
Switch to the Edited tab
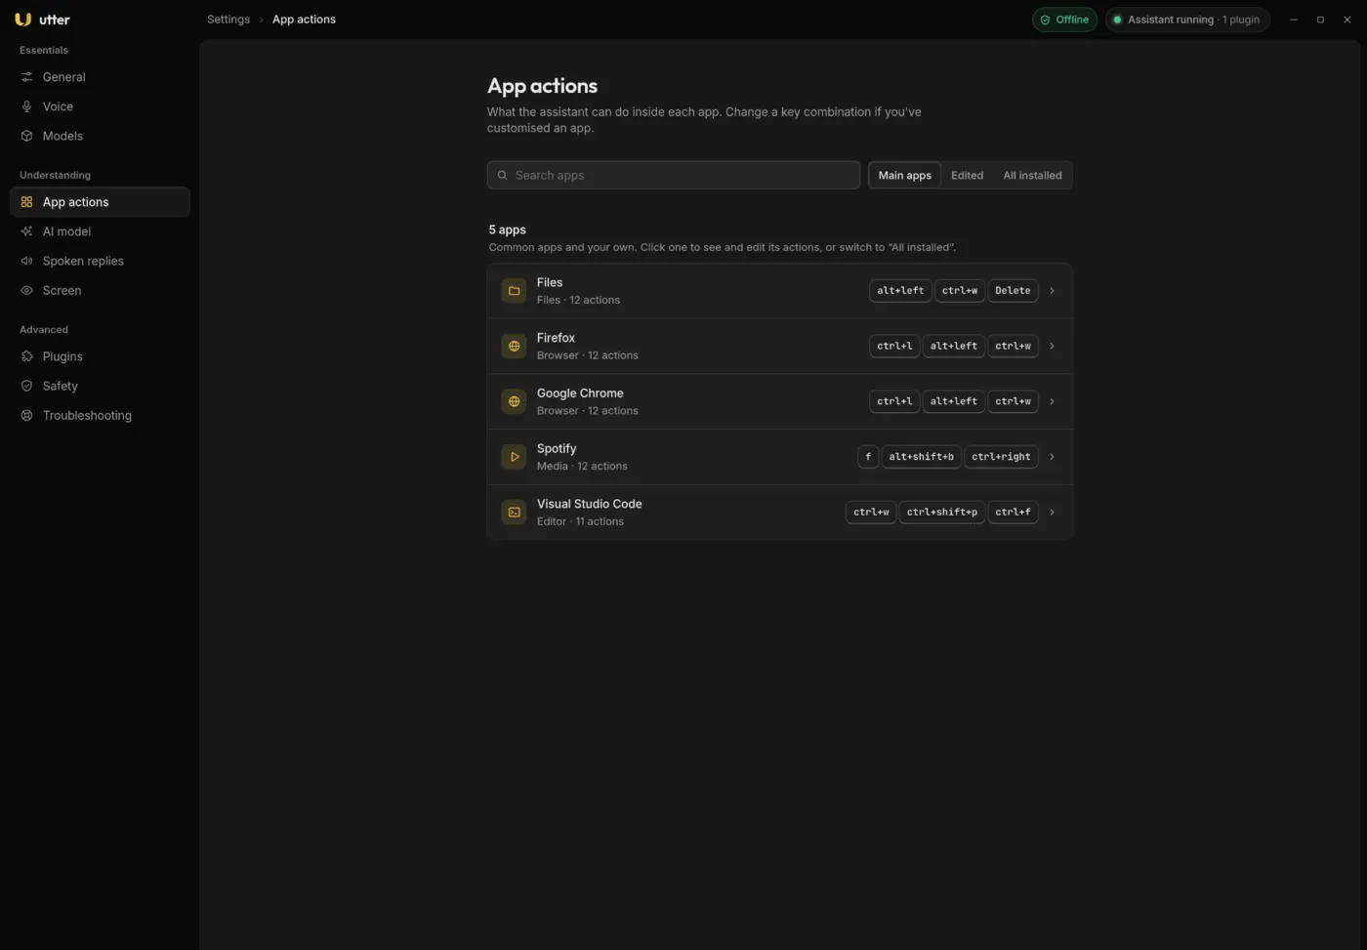click(x=967, y=176)
